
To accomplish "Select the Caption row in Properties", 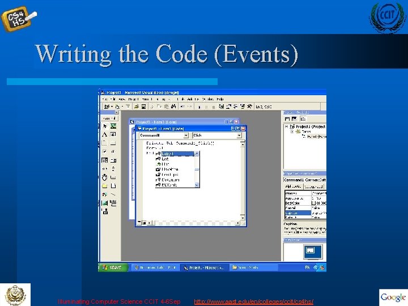I will (x=305, y=213).
